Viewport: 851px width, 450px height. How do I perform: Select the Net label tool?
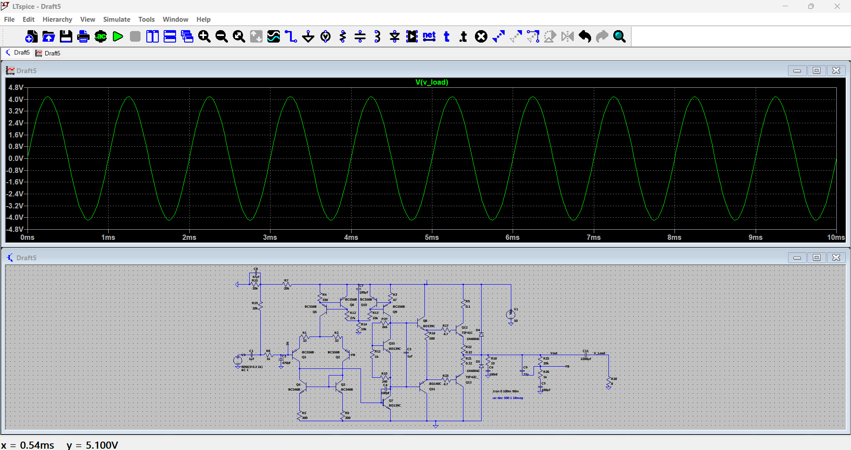429,36
